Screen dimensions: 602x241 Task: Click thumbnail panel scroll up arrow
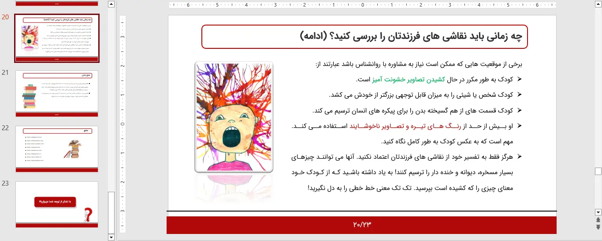pyautogui.click(x=111, y=4)
